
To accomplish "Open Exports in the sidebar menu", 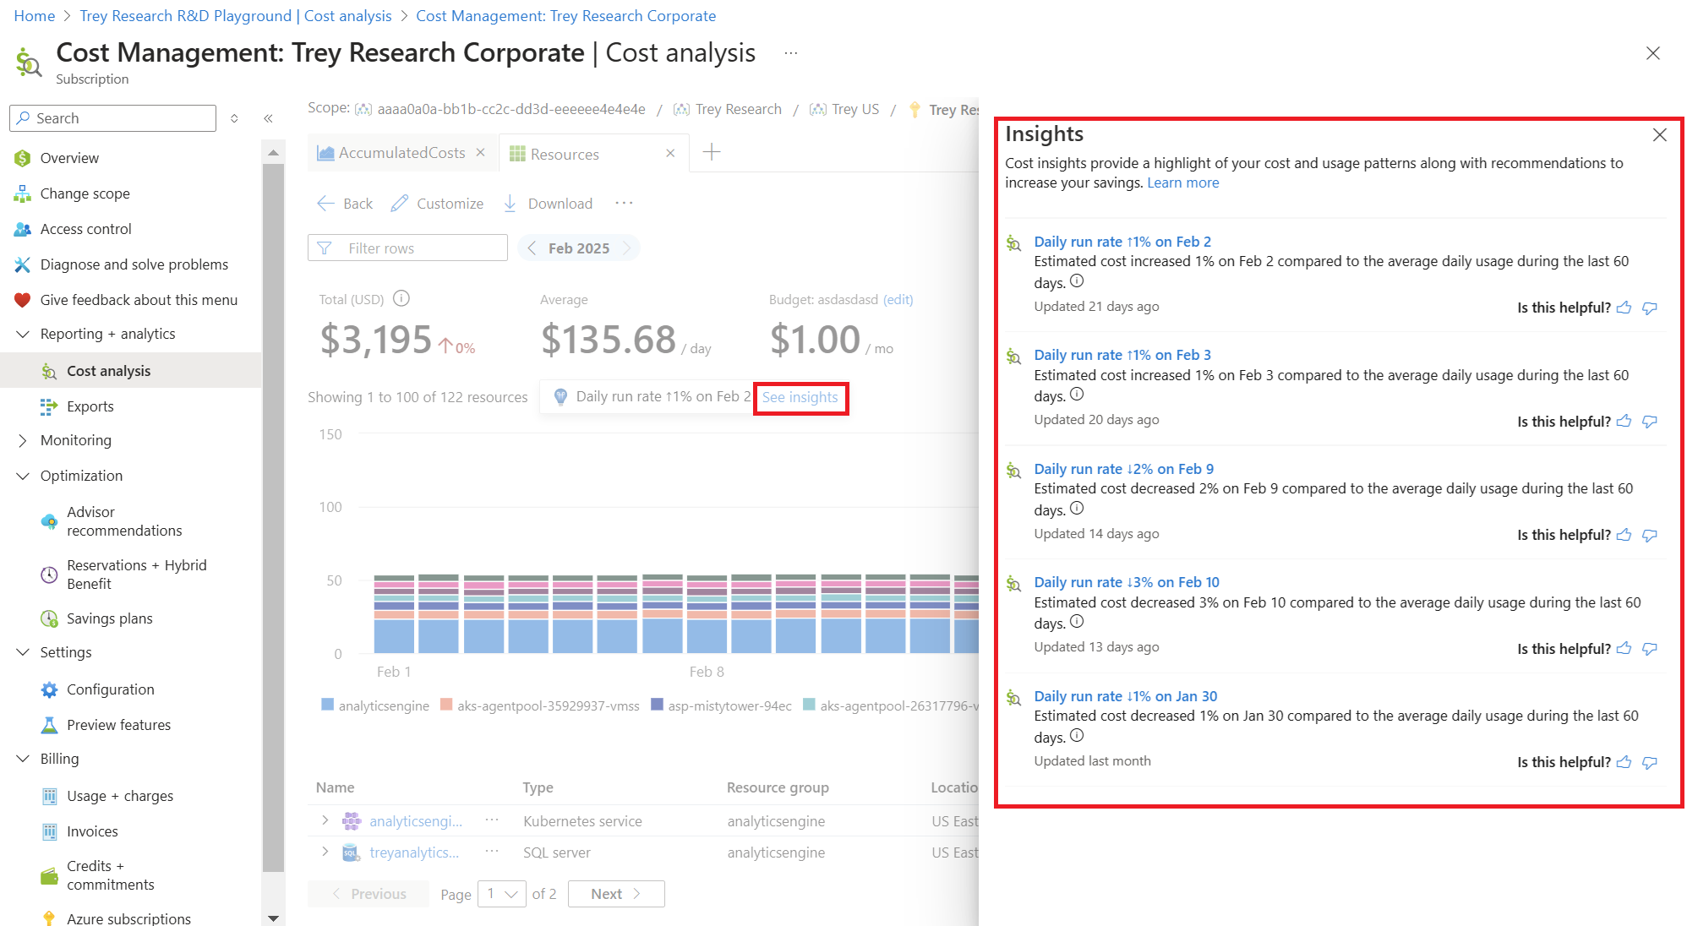I will point(90,406).
